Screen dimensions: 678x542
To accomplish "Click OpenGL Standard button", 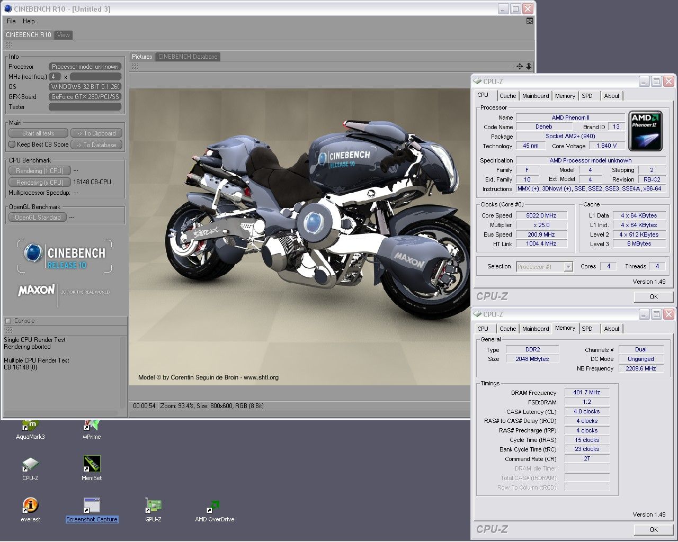I will pyautogui.click(x=38, y=218).
